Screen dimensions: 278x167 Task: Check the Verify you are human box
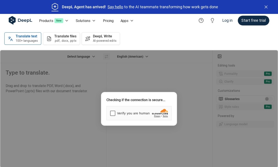point(113,113)
